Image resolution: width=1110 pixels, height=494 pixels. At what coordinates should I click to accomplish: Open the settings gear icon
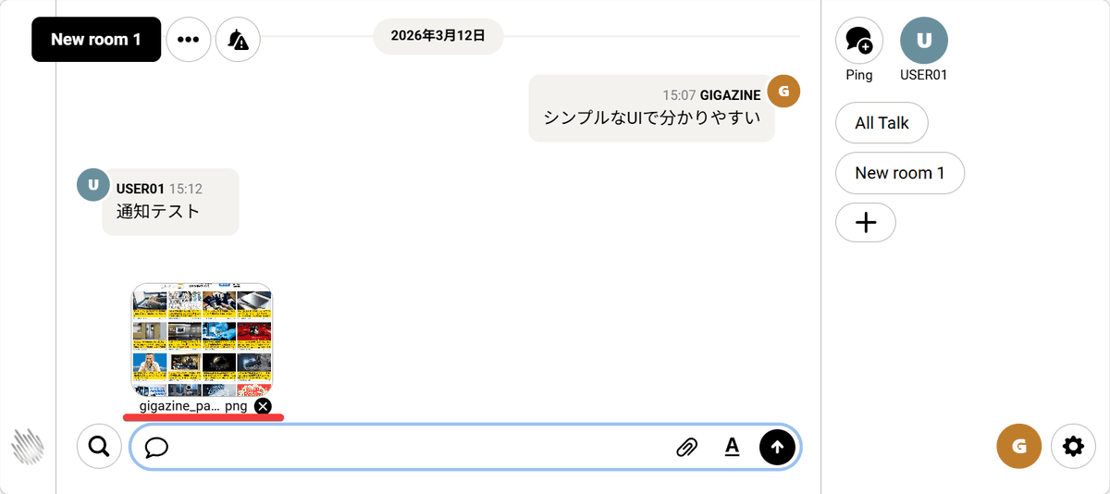1073,447
